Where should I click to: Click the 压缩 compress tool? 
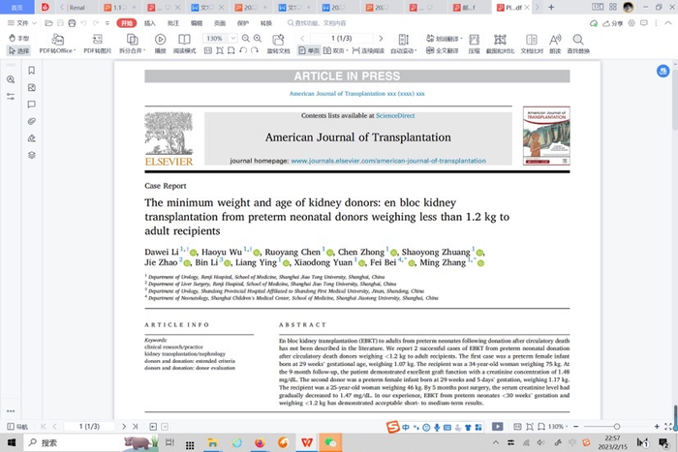click(474, 44)
